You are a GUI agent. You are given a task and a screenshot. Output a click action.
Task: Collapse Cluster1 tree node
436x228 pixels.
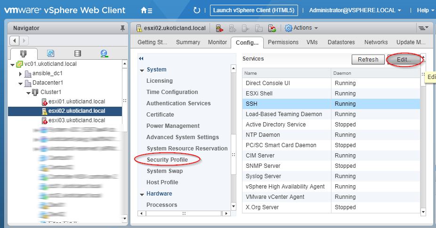(x=28, y=93)
